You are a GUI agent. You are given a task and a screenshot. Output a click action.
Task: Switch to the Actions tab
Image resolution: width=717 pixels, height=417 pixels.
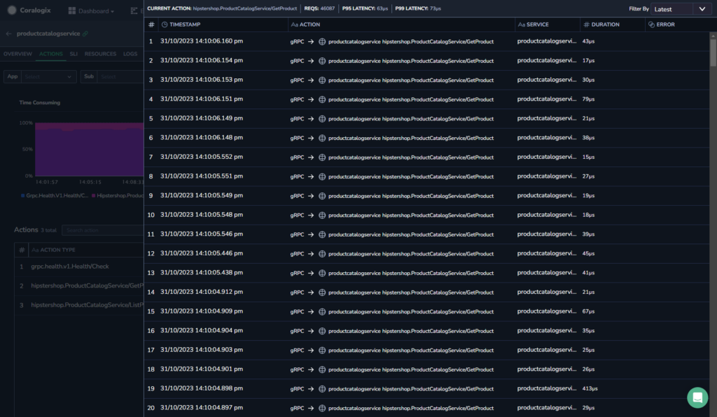tap(50, 54)
